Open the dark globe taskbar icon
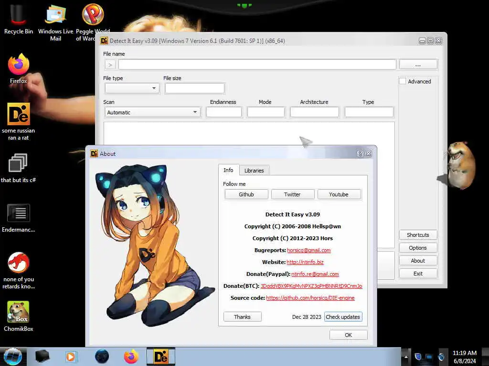 coord(102,356)
